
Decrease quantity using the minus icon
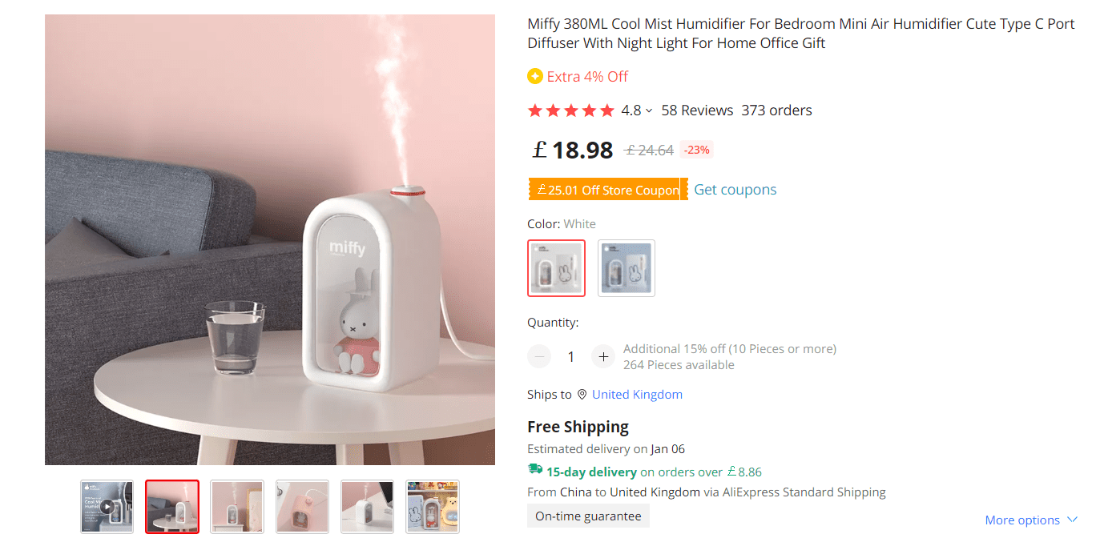(x=539, y=356)
